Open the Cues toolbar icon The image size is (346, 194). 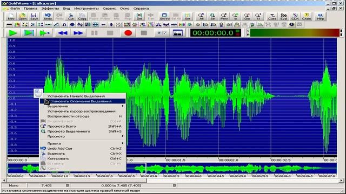tap(272, 17)
